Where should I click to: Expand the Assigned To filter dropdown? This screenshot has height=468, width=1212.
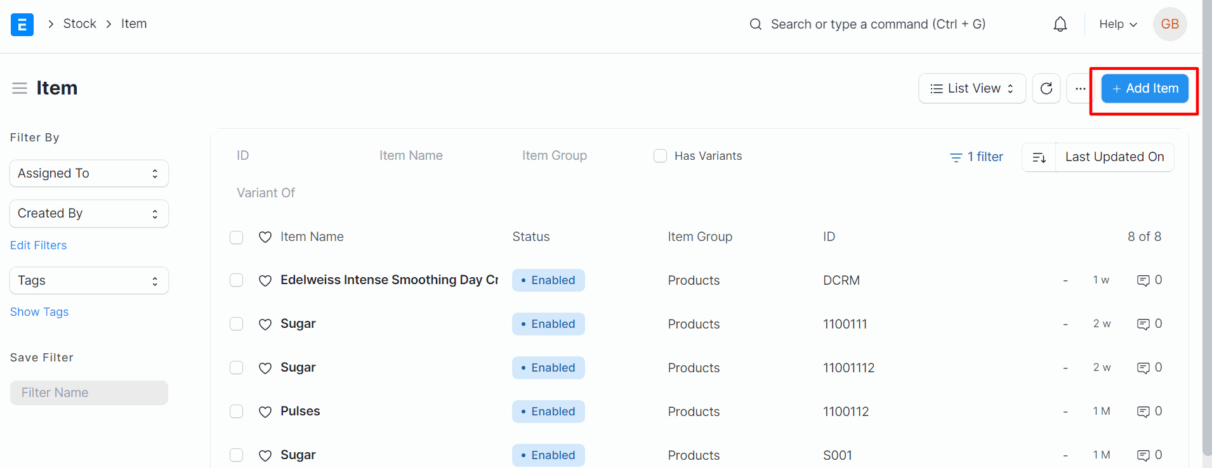[x=89, y=174]
